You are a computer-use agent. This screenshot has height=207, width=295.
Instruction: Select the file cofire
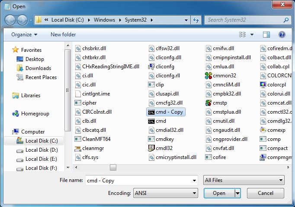215,157
